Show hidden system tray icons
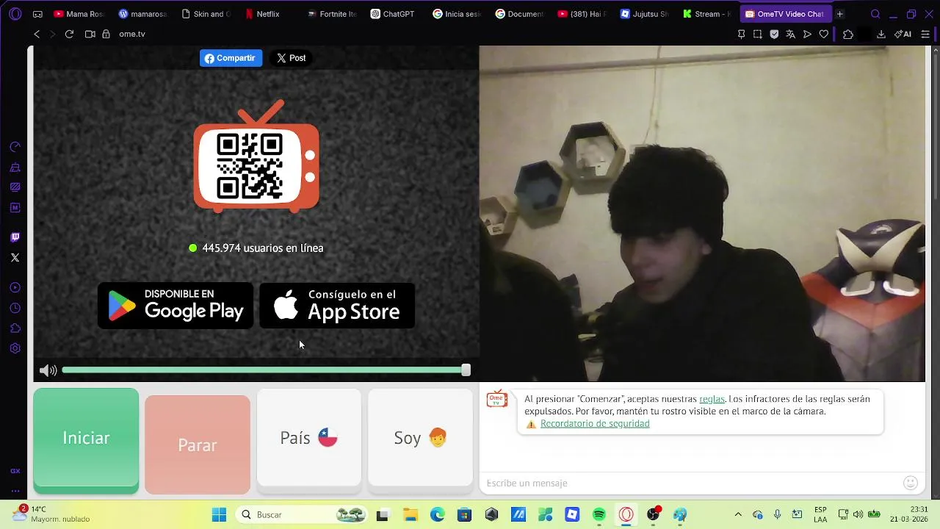 tap(738, 514)
